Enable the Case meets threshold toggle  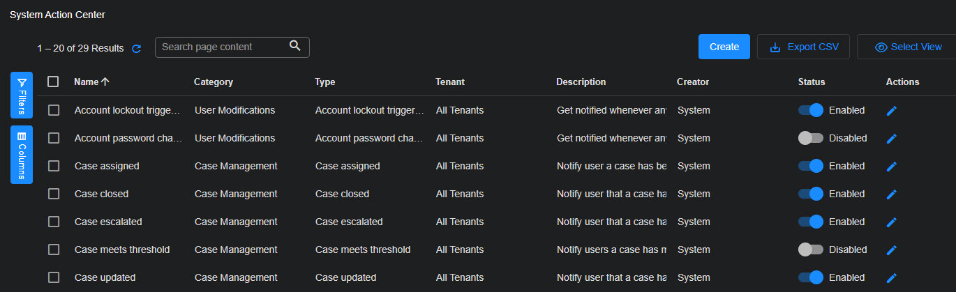(x=811, y=249)
